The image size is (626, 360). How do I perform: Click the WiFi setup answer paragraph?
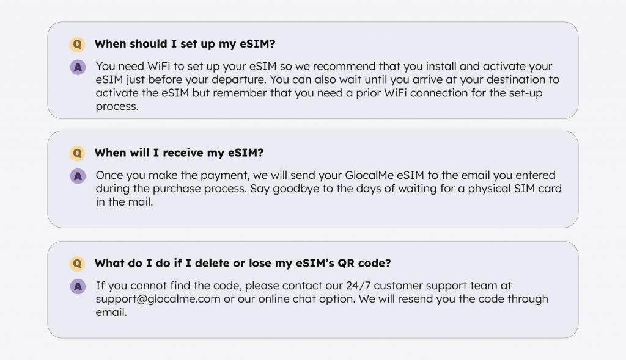pyautogui.click(x=328, y=86)
